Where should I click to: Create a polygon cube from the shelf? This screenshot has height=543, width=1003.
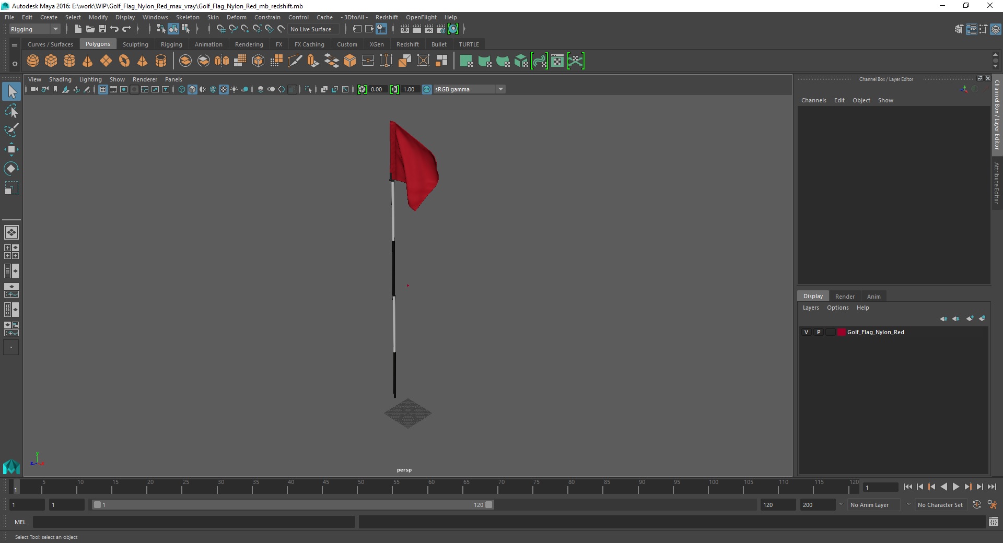[x=51, y=61]
